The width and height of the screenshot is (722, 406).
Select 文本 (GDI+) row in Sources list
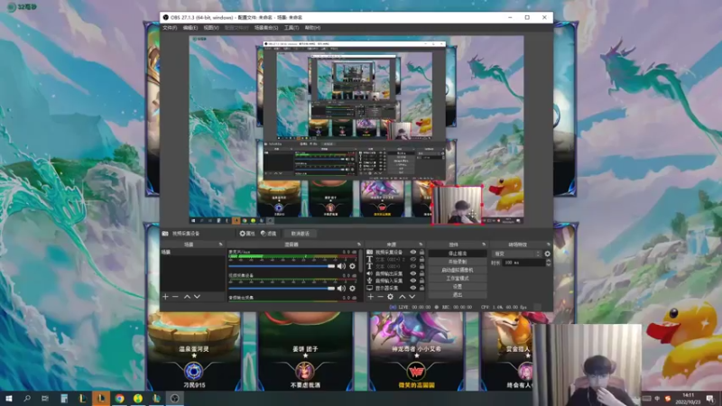(x=394, y=266)
